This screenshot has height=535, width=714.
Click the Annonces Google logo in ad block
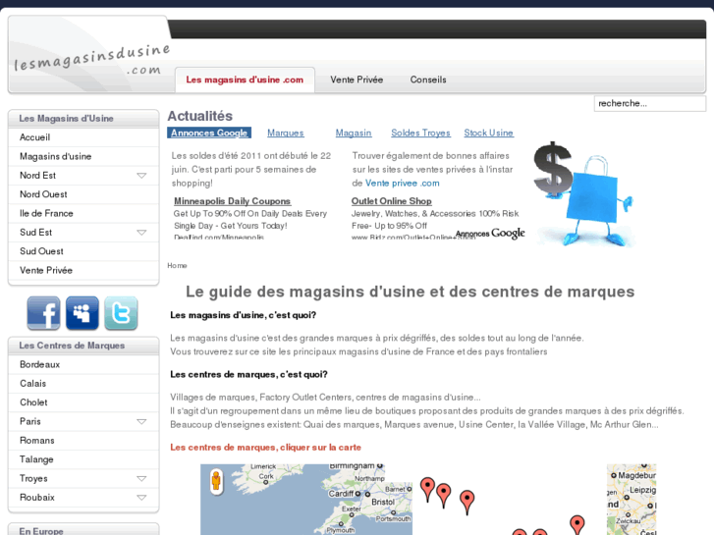tap(490, 233)
